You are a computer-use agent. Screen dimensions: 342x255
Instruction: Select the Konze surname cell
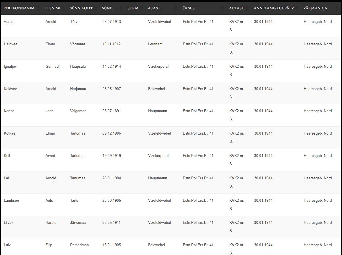[x=9, y=111]
